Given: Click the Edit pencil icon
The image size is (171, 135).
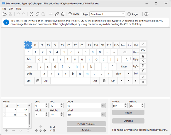Looking at the screenshot, I should pos(57,14).
